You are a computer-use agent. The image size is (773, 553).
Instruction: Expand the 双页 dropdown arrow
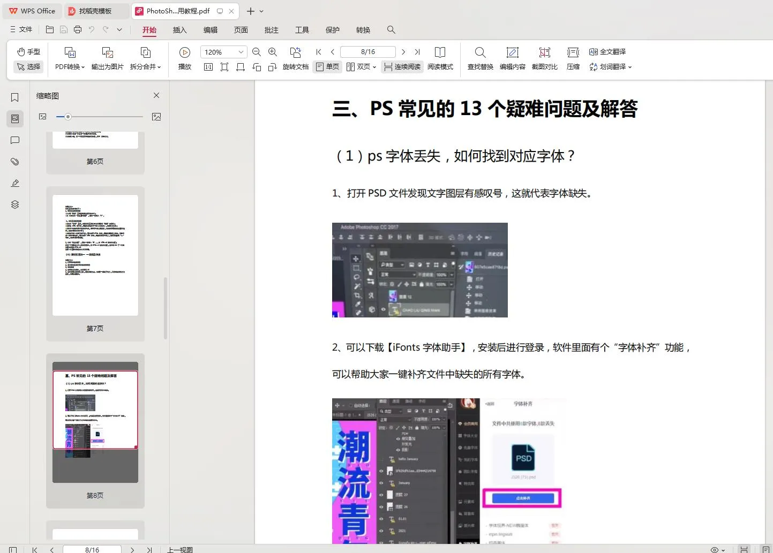(x=374, y=67)
